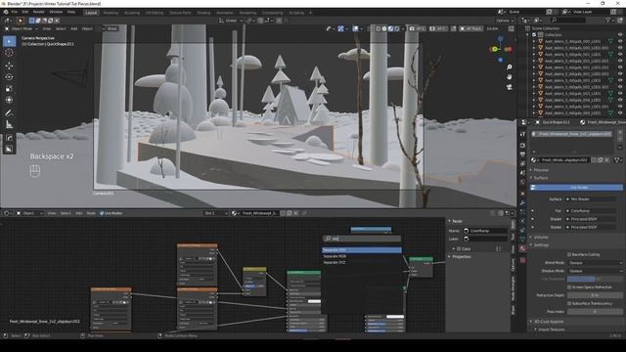Open the Modifier wrench properties tab
Screen dimensions: 626x352
[x=522, y=202]
